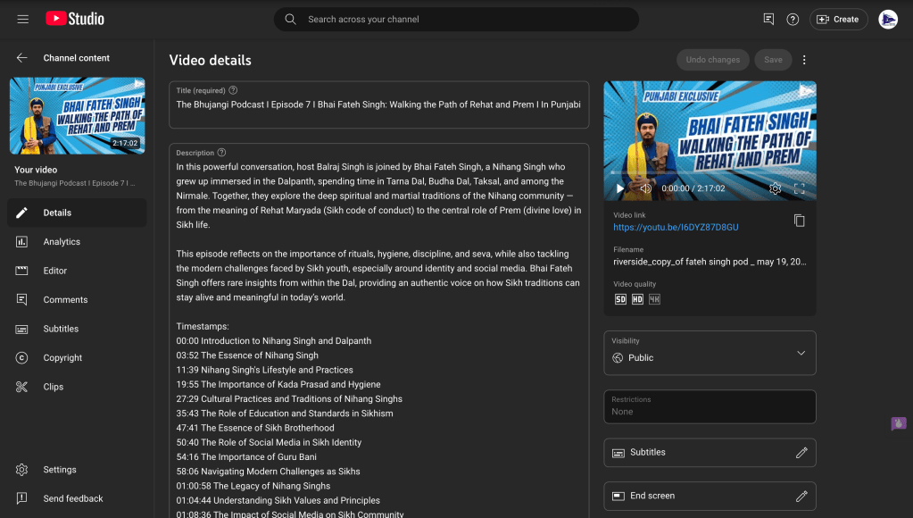Open the Create button menu
Viewport: 913px width, 518px height.
coord(838,20)
